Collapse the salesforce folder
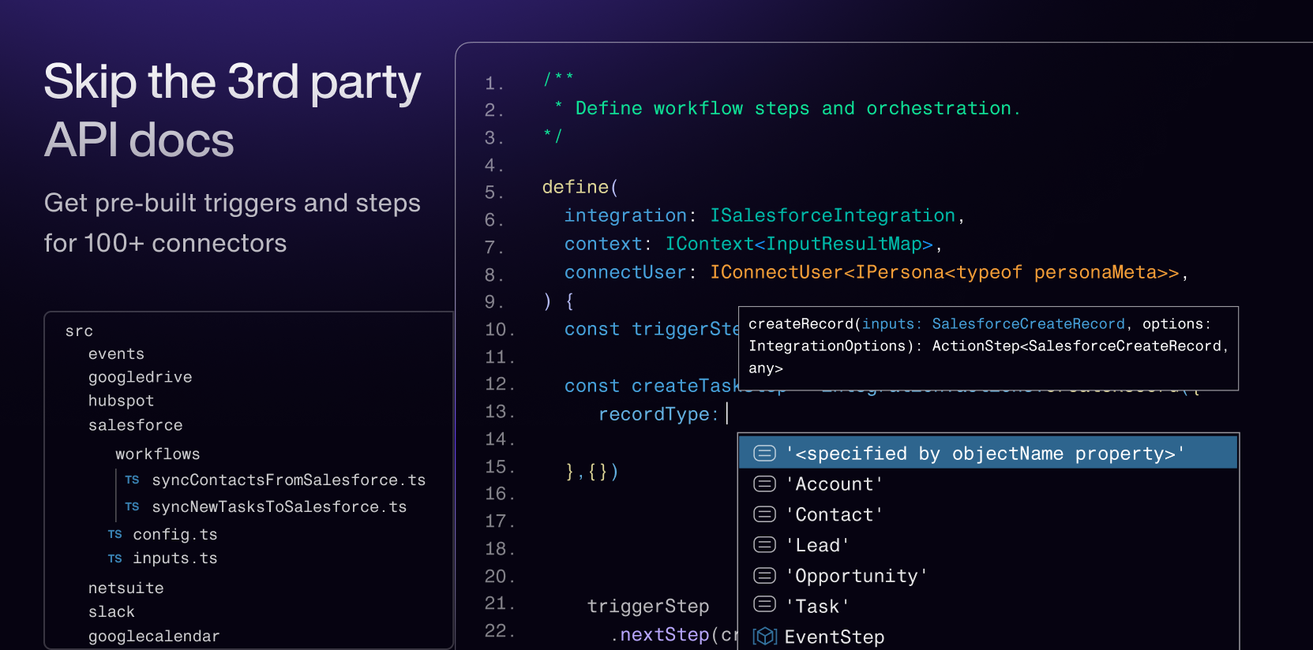 (135, 425)
